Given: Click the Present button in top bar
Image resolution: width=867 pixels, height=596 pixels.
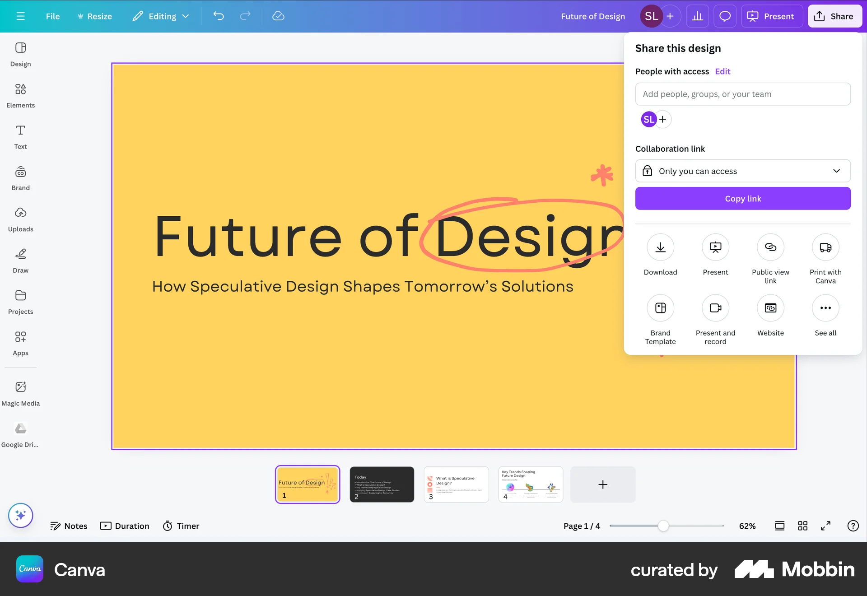Looking at the screenshot, I should (x=771, y=16).
